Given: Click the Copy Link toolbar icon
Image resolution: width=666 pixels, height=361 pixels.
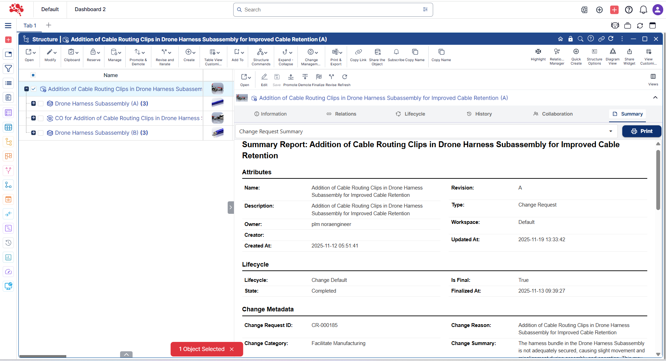Looking at the screenshot, I should click(358, 52).
